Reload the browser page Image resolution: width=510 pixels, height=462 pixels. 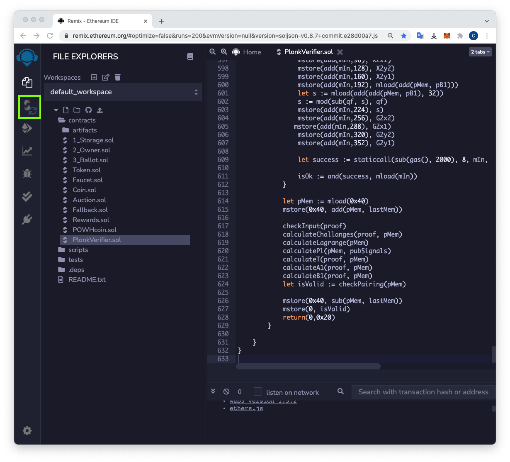(x=50, y=36)
